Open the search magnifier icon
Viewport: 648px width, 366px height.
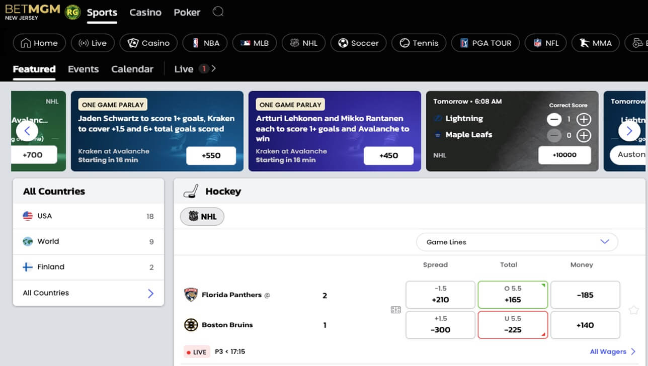218,12
